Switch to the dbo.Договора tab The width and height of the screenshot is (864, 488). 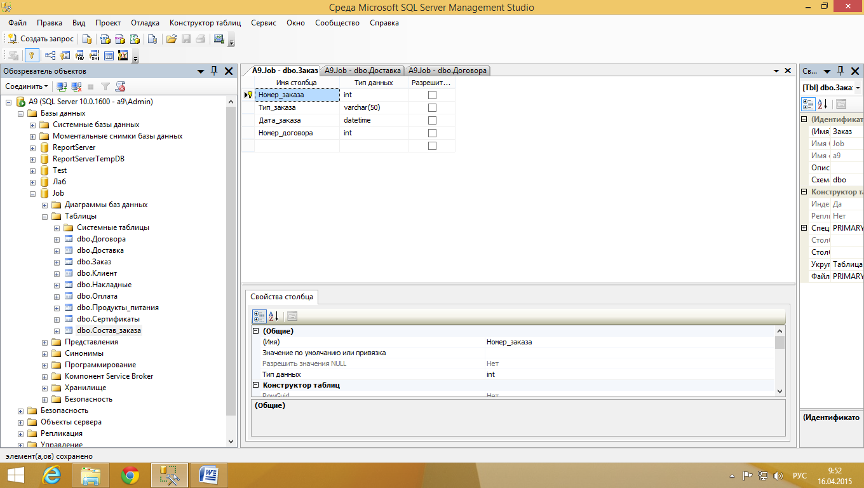(447, 71)
